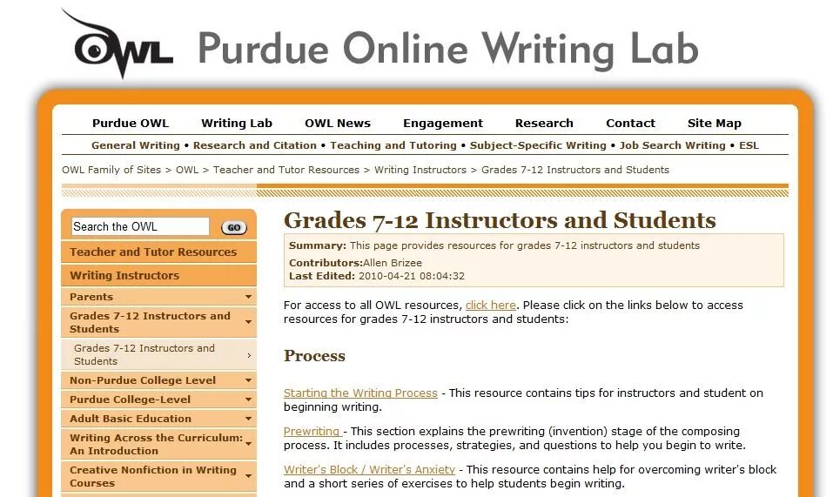Go to Subject-Specific Writing section
Screen dimensions: 833x497
[x=538, y=145]
